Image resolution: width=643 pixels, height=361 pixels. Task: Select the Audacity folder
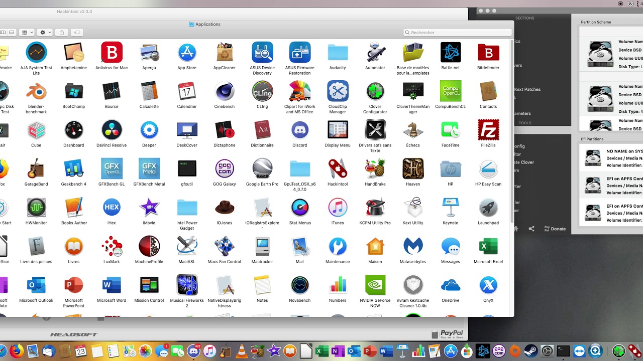(338, 53)
